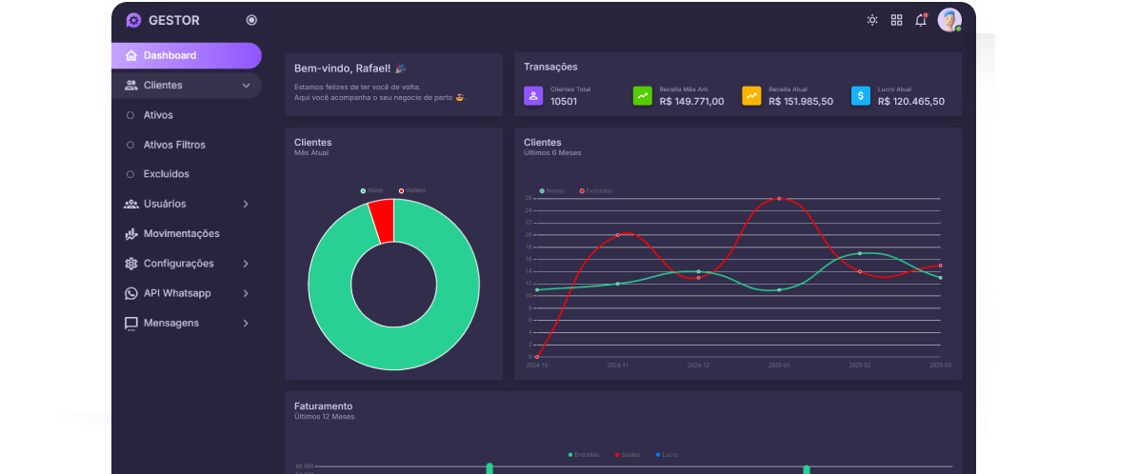
Task: Toggle the Inativos legend in donut chart
Action: coord(412,190)
